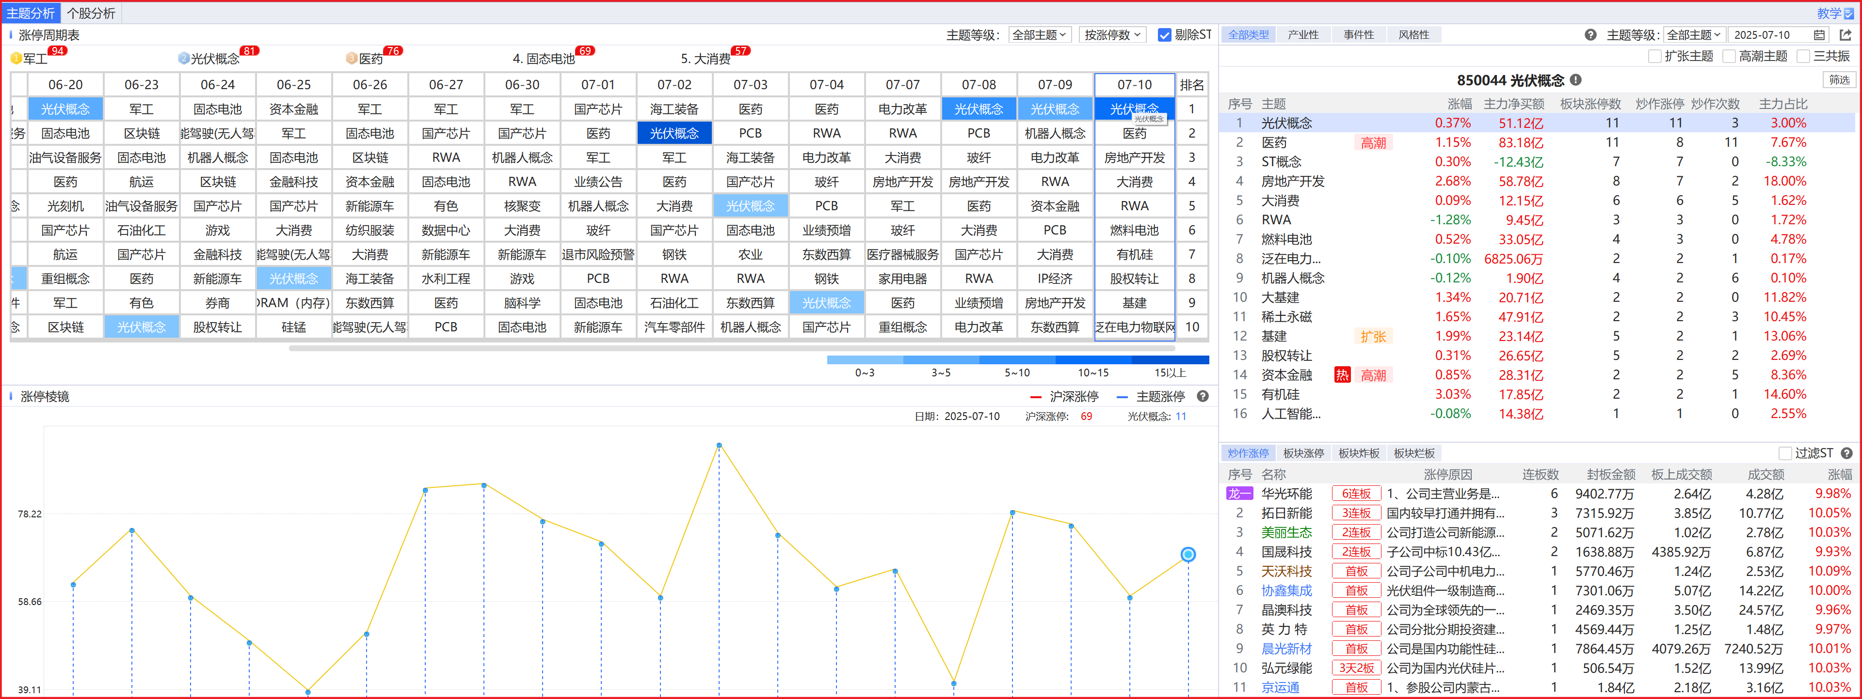
Task: Click the red 热 badge on 资本金融 row
Action: (1342, 375)
